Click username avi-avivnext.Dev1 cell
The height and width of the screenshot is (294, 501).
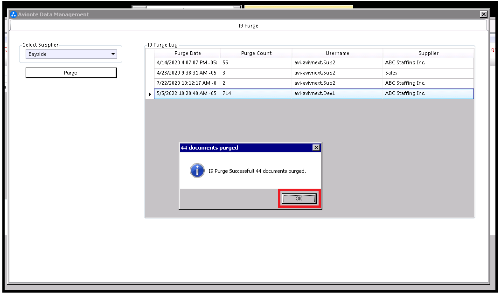point(337,94)
